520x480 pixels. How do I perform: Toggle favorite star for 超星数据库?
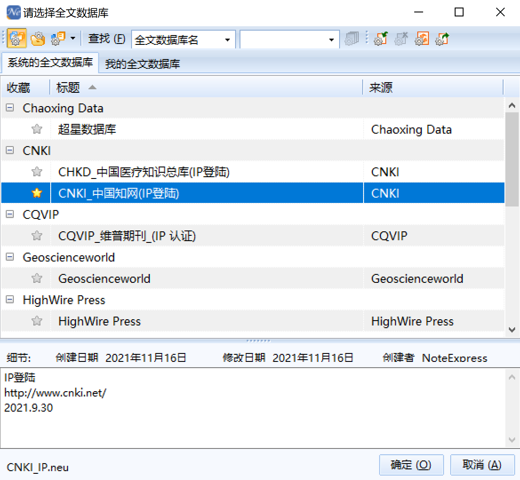[x=37, y=129]
